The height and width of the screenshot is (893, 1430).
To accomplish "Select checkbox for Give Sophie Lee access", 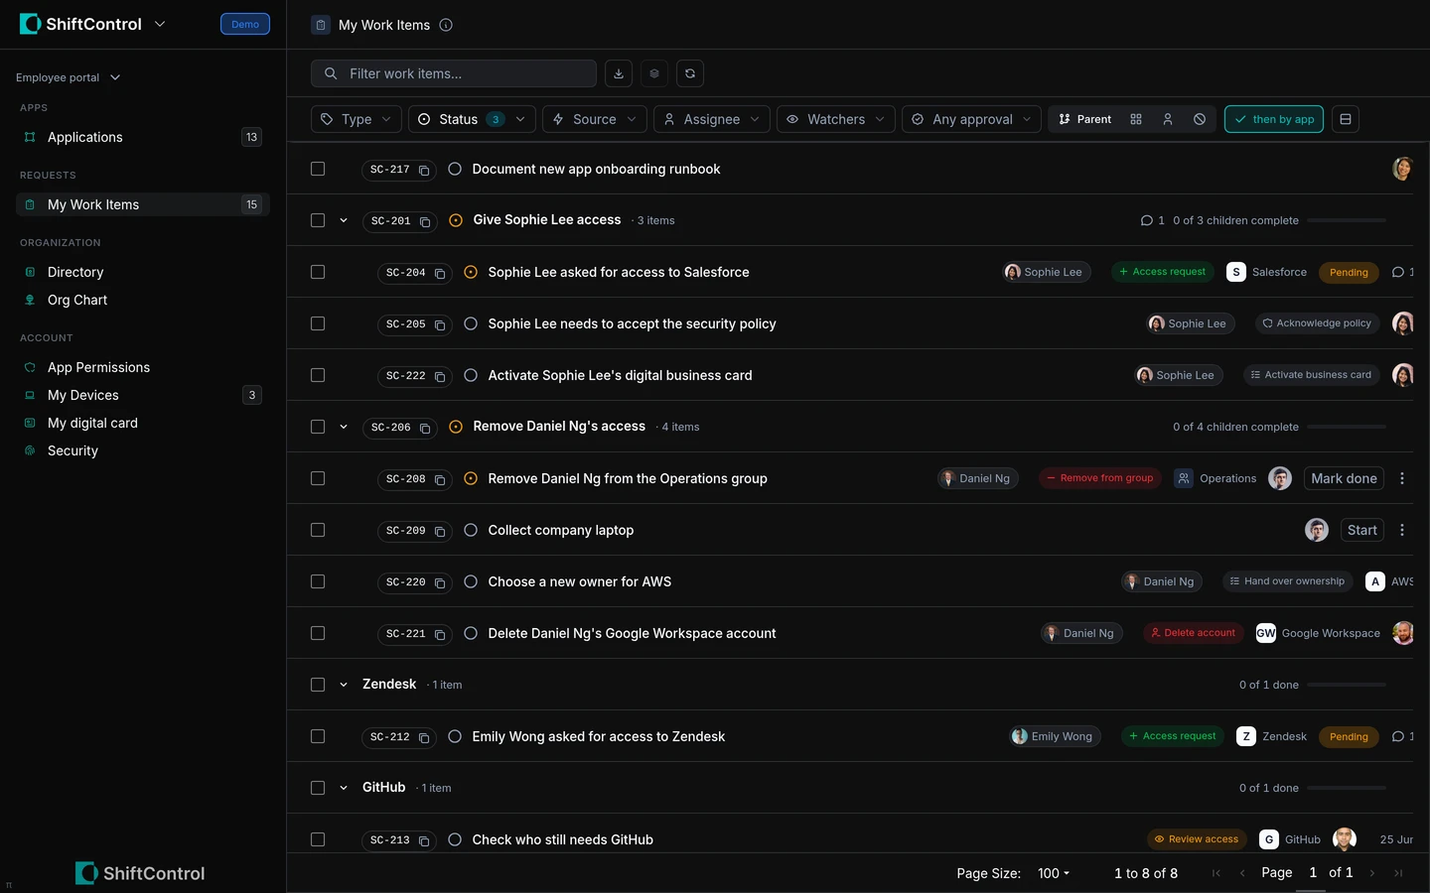I will point(318,220).
